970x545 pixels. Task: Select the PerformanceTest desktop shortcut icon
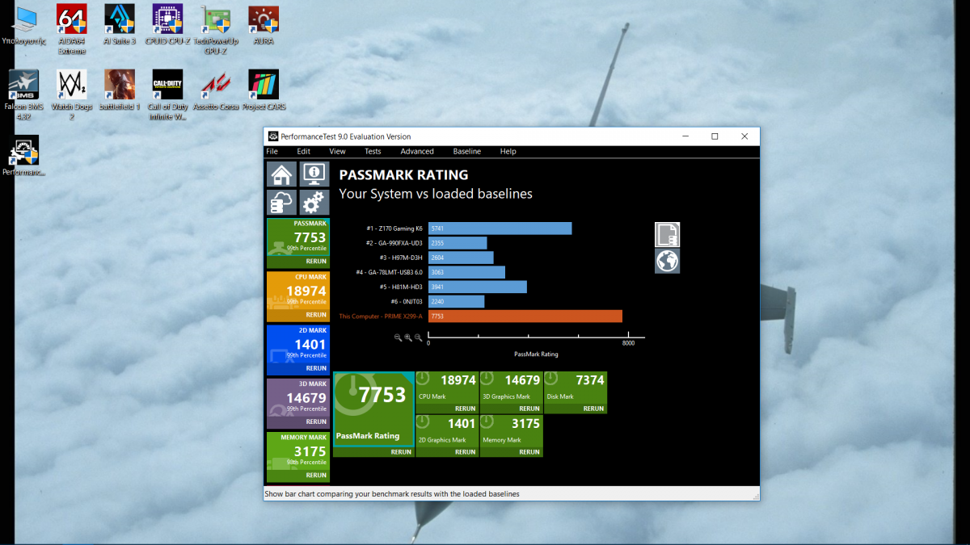(x=23, y=155)
